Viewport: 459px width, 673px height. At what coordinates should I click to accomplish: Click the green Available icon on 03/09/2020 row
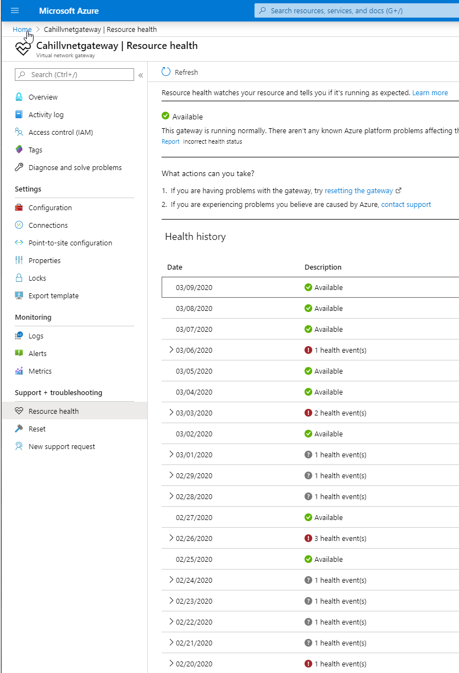pos(308,287)
